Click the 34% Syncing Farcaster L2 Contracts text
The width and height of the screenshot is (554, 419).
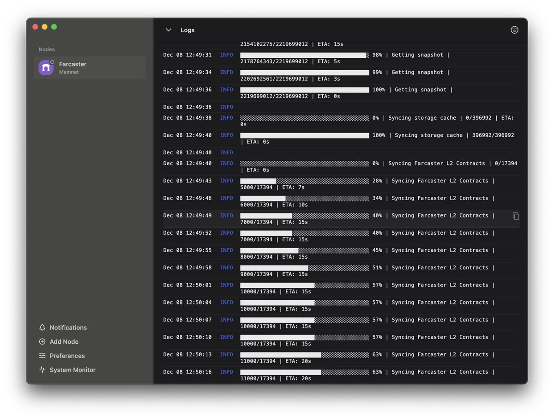(x=433, y=198)
